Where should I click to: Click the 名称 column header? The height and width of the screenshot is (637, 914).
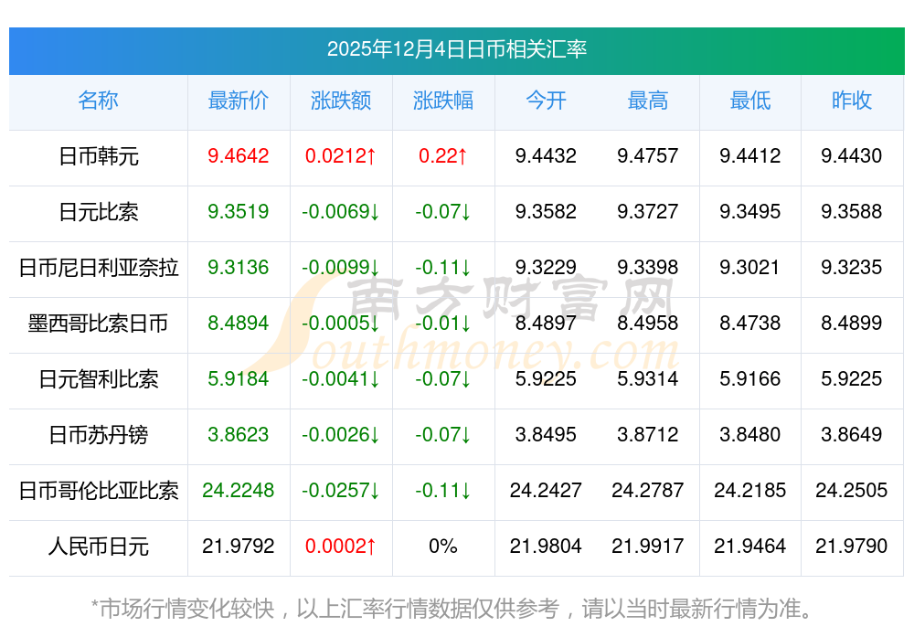click(x=98, y=101)
